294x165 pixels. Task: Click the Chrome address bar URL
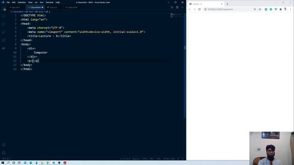click(x=220, y=9)
